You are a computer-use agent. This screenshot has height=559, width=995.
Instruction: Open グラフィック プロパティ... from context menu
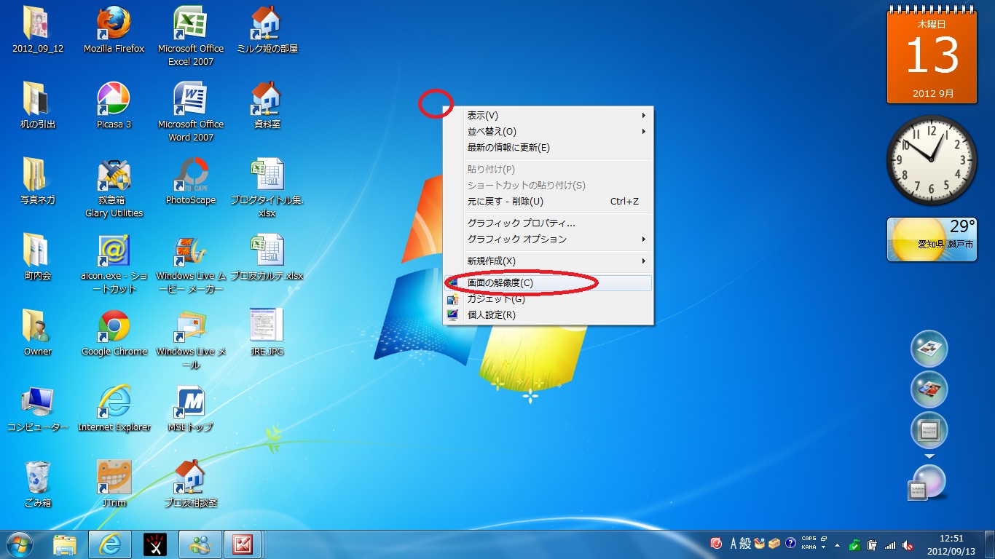coord(548,223)
